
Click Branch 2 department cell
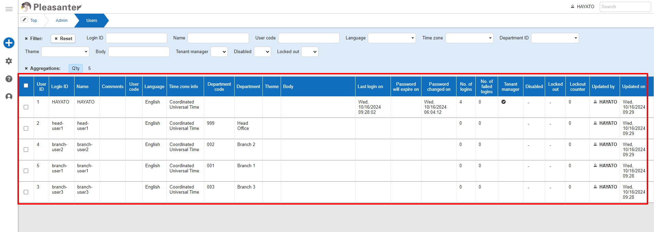point(248,150)
